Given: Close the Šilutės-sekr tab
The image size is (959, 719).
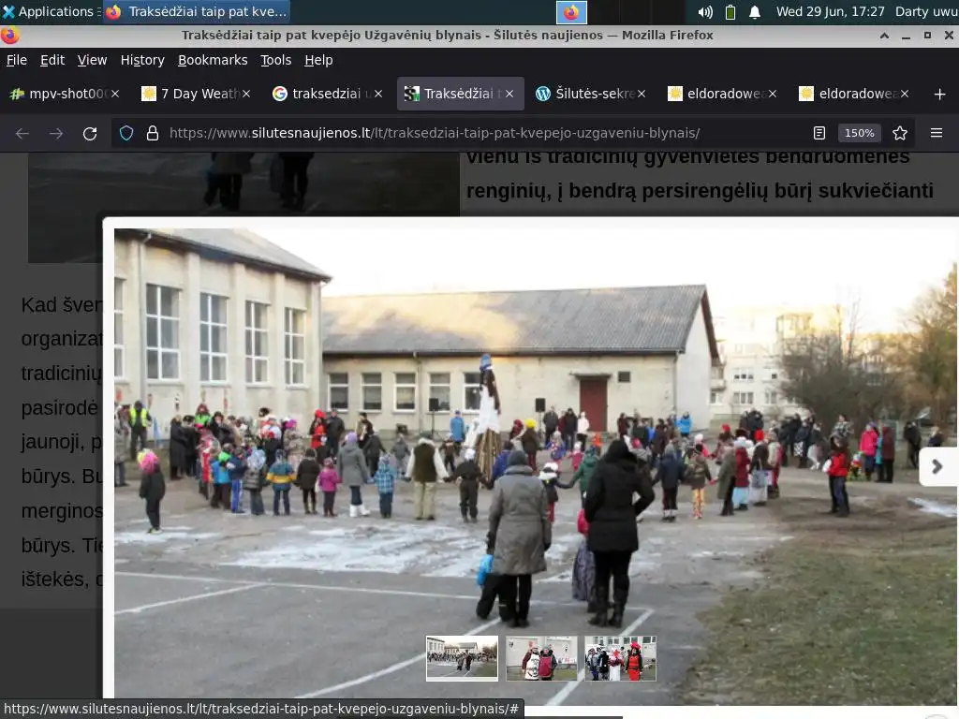Looking at the screenshot, I should pyautogui.click(x=642, y=94).
